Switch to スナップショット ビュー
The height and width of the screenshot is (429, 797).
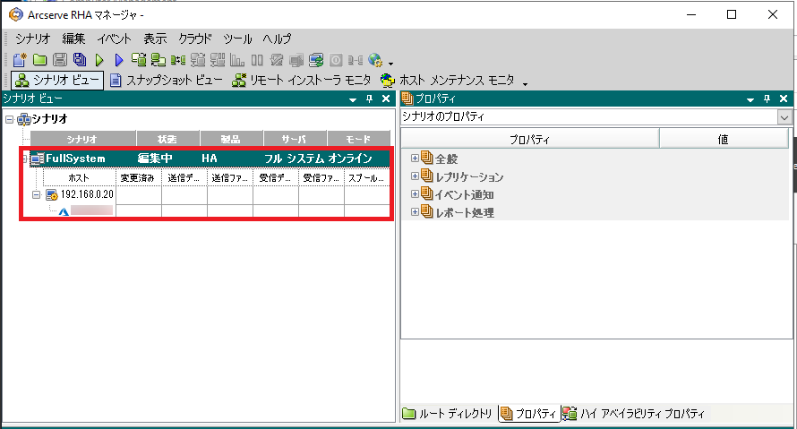(x=166, y=81)
